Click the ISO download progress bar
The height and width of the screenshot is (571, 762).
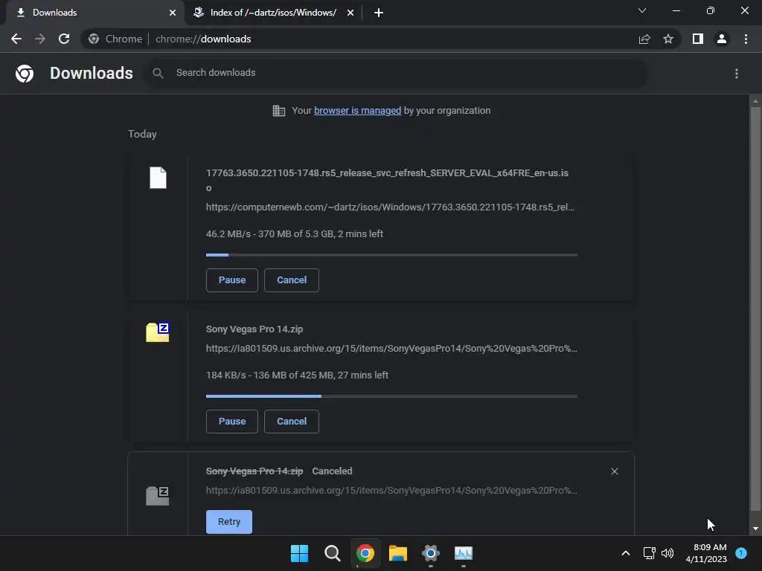coord(391,255)
